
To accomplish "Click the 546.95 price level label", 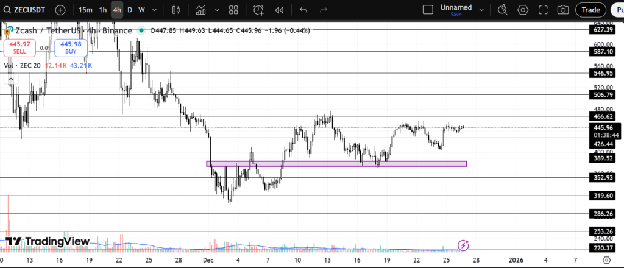I will click(603, 73).
